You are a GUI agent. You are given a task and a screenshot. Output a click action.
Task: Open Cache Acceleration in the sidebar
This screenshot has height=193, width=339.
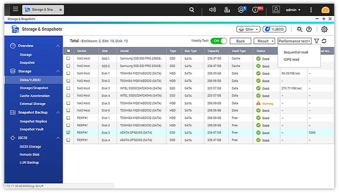click(x=35, y=96)
